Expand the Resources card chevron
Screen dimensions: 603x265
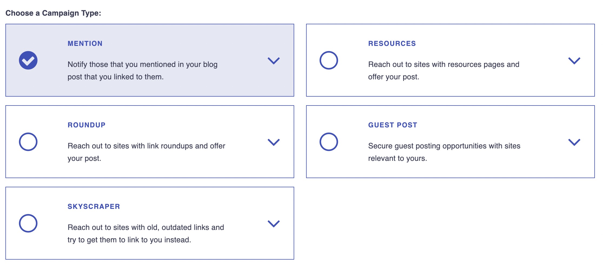click(574, 61)
